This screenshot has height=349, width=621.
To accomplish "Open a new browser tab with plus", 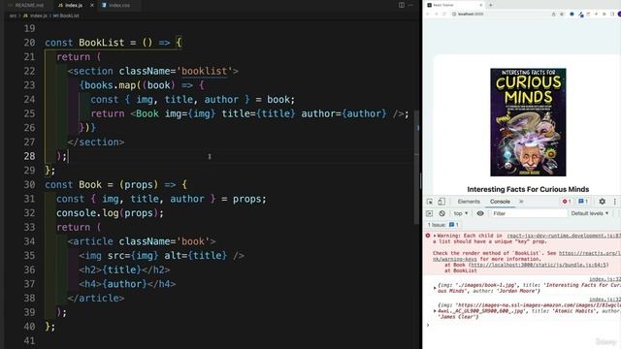I will tap(490, 5).
